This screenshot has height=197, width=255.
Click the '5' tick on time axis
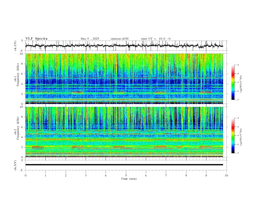coord(126,175)
